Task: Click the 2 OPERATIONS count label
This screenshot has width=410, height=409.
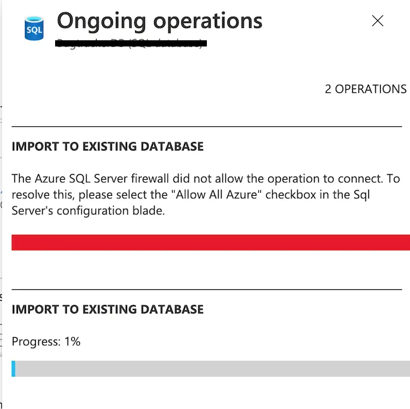Action: point(365,89)
